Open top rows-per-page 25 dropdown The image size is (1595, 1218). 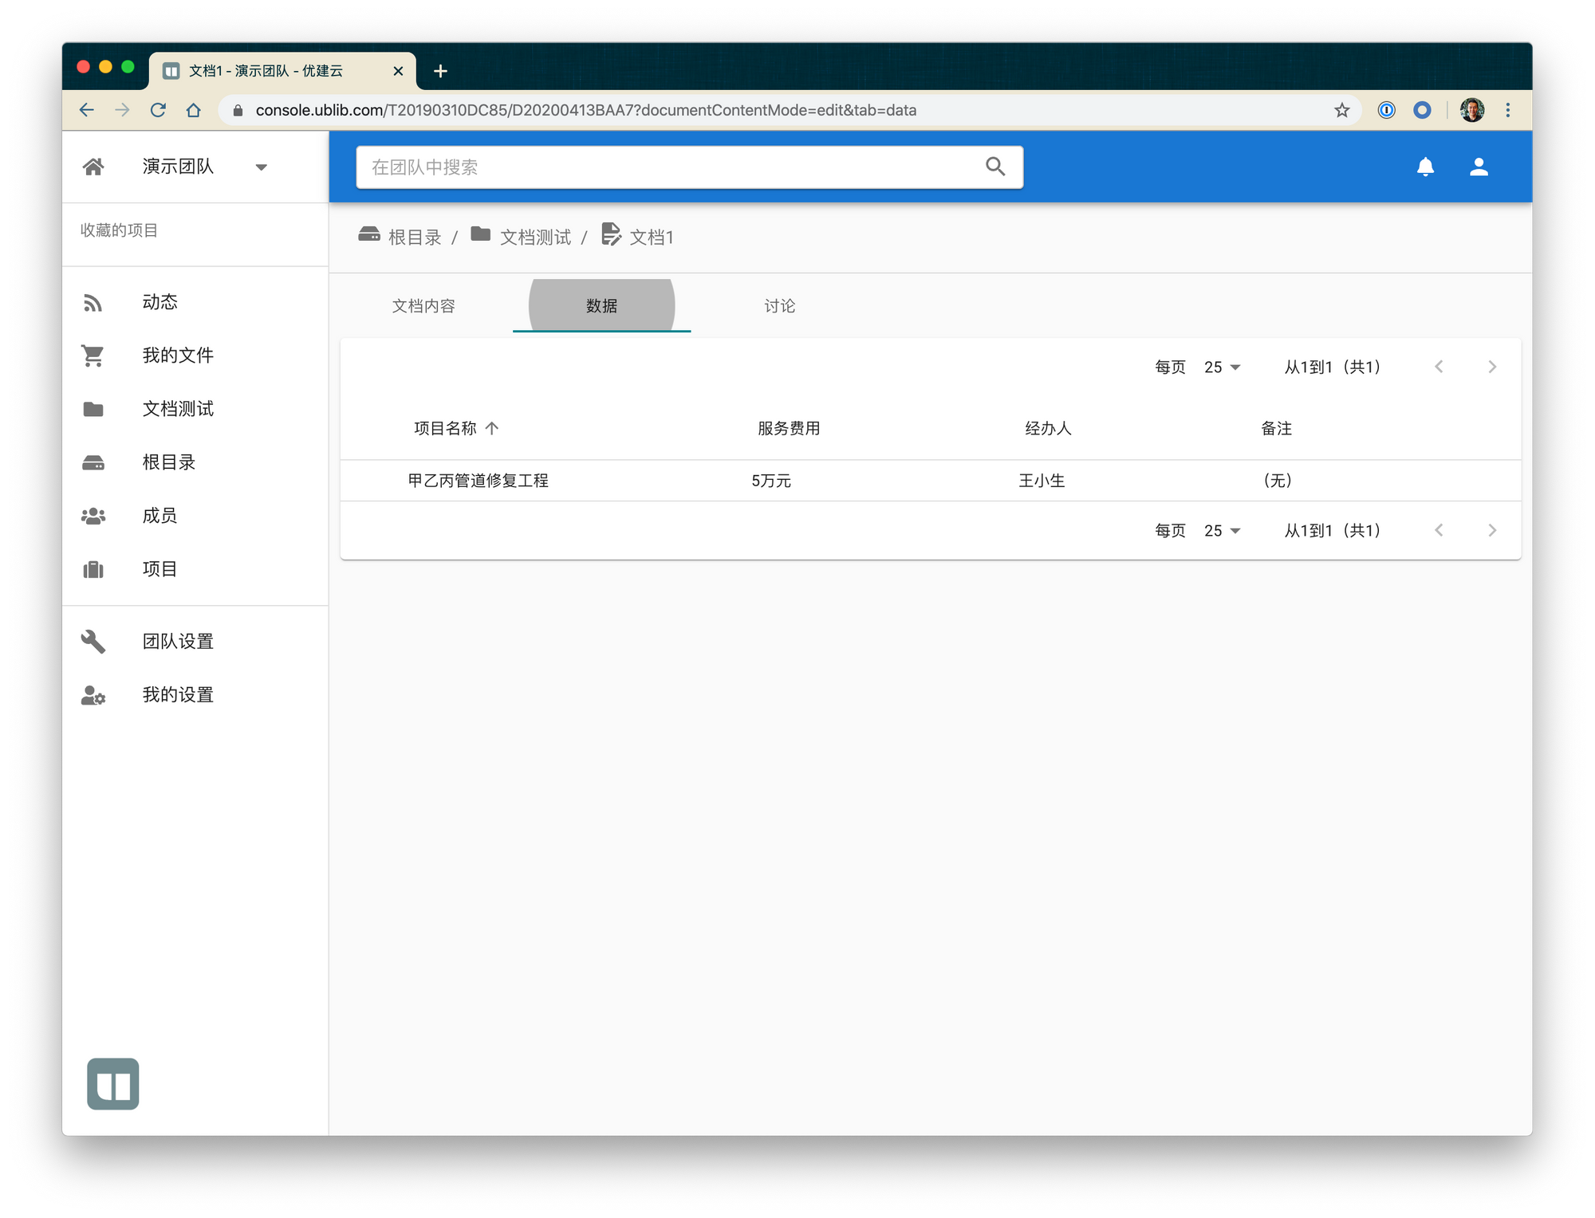[x=1222, y=367]
